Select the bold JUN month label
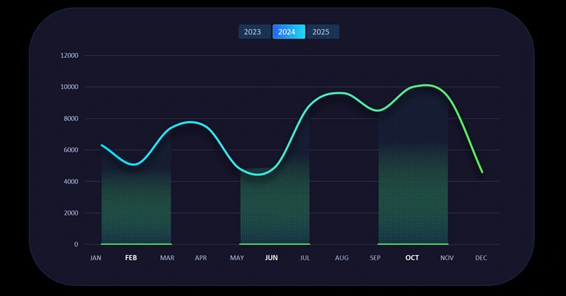Screen dimensions: 566x296 tap(271, 258)
